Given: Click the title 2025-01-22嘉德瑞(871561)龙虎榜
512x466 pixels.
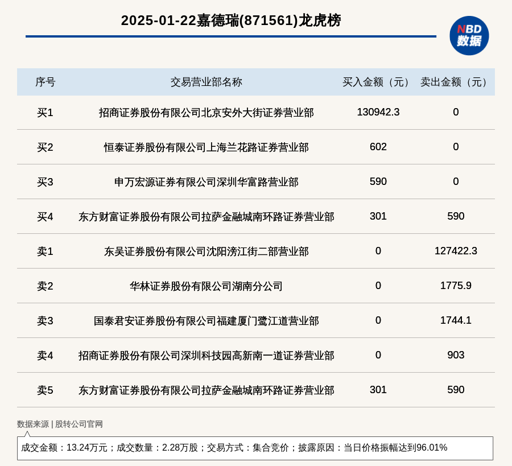Looking at the screenshot, I should (x=231, y=20).
